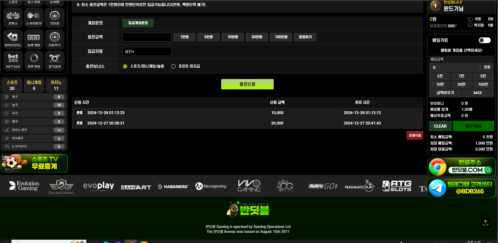Open the 농구 sports category
The width and height of the screenshot is (498, 243).
(34, 105)
